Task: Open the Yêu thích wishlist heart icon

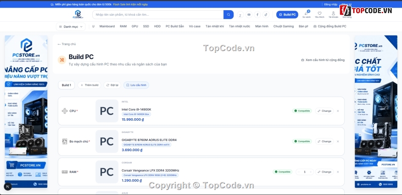Action: coord(319,15)
